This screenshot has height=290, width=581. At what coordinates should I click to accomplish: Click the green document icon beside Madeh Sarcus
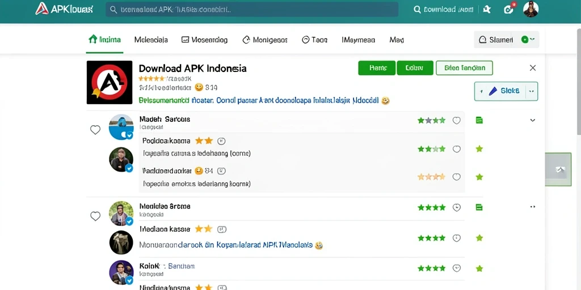(479, 120)
